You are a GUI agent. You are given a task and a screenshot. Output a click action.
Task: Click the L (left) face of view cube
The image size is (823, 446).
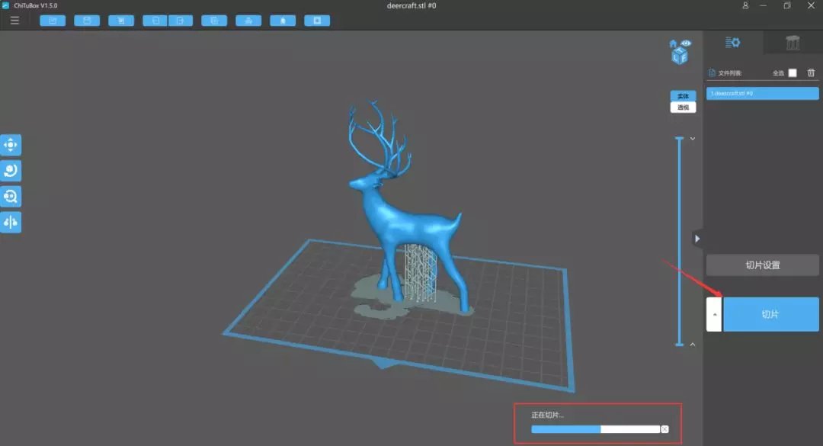676,57
